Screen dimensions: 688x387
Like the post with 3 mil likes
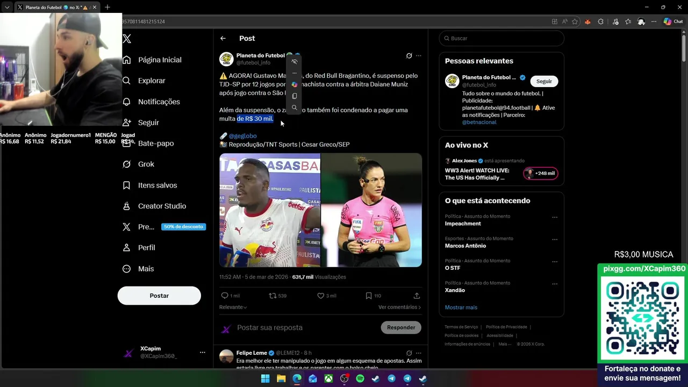pyautogui.click(x=326, y=296)
